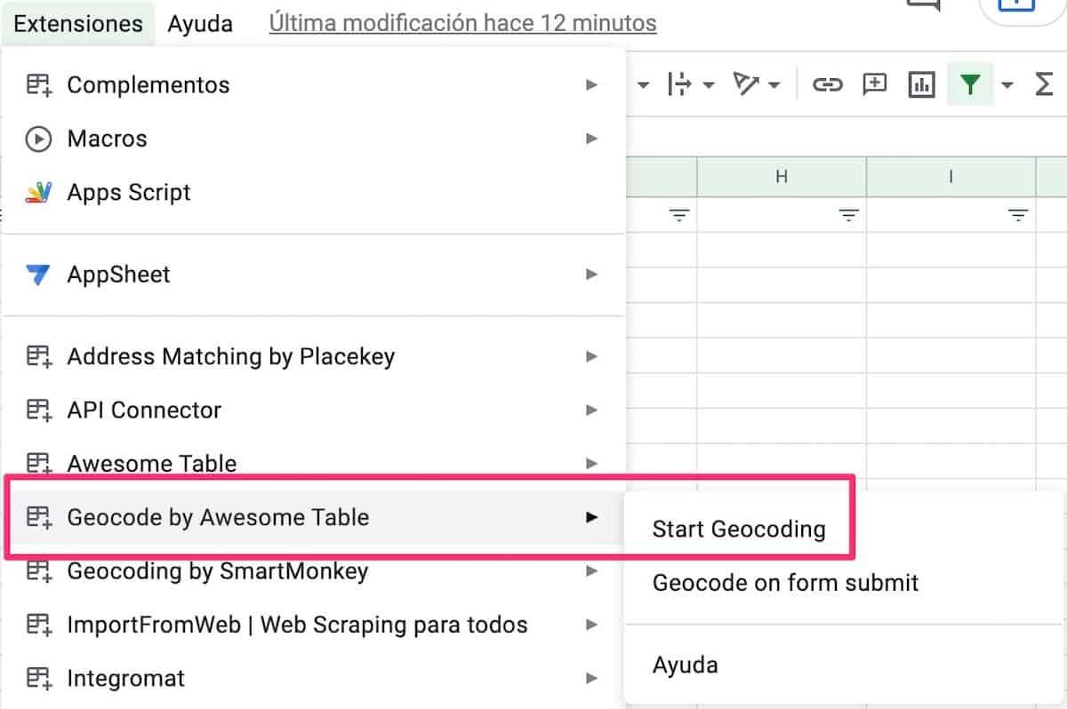This screenshot has height=709, width=1067.
Task: Insert a link using the toolbar icon
Action: pos(829,84)
